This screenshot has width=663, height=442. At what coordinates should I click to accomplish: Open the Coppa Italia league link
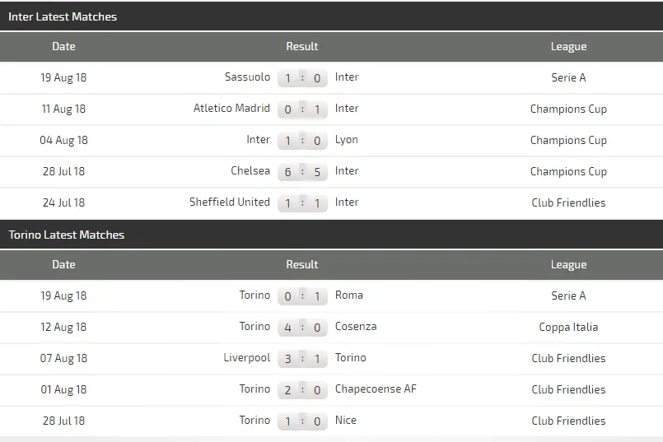click(568, 327)
